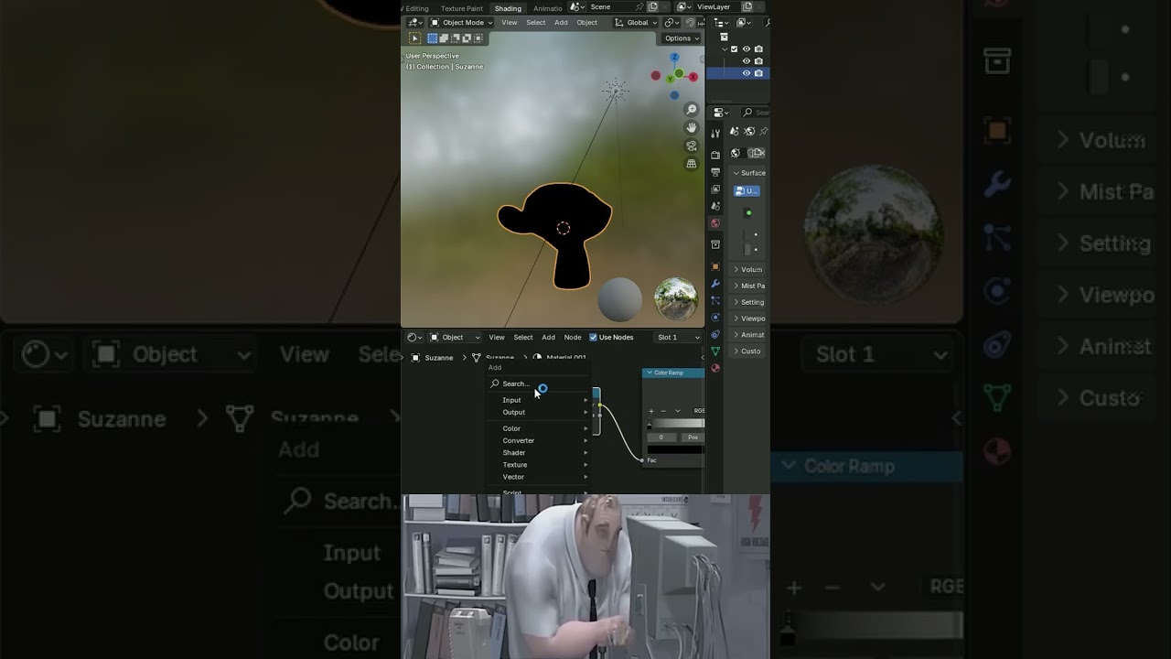Hide the first outliner row via eye icon

click(x=747, y=49)
